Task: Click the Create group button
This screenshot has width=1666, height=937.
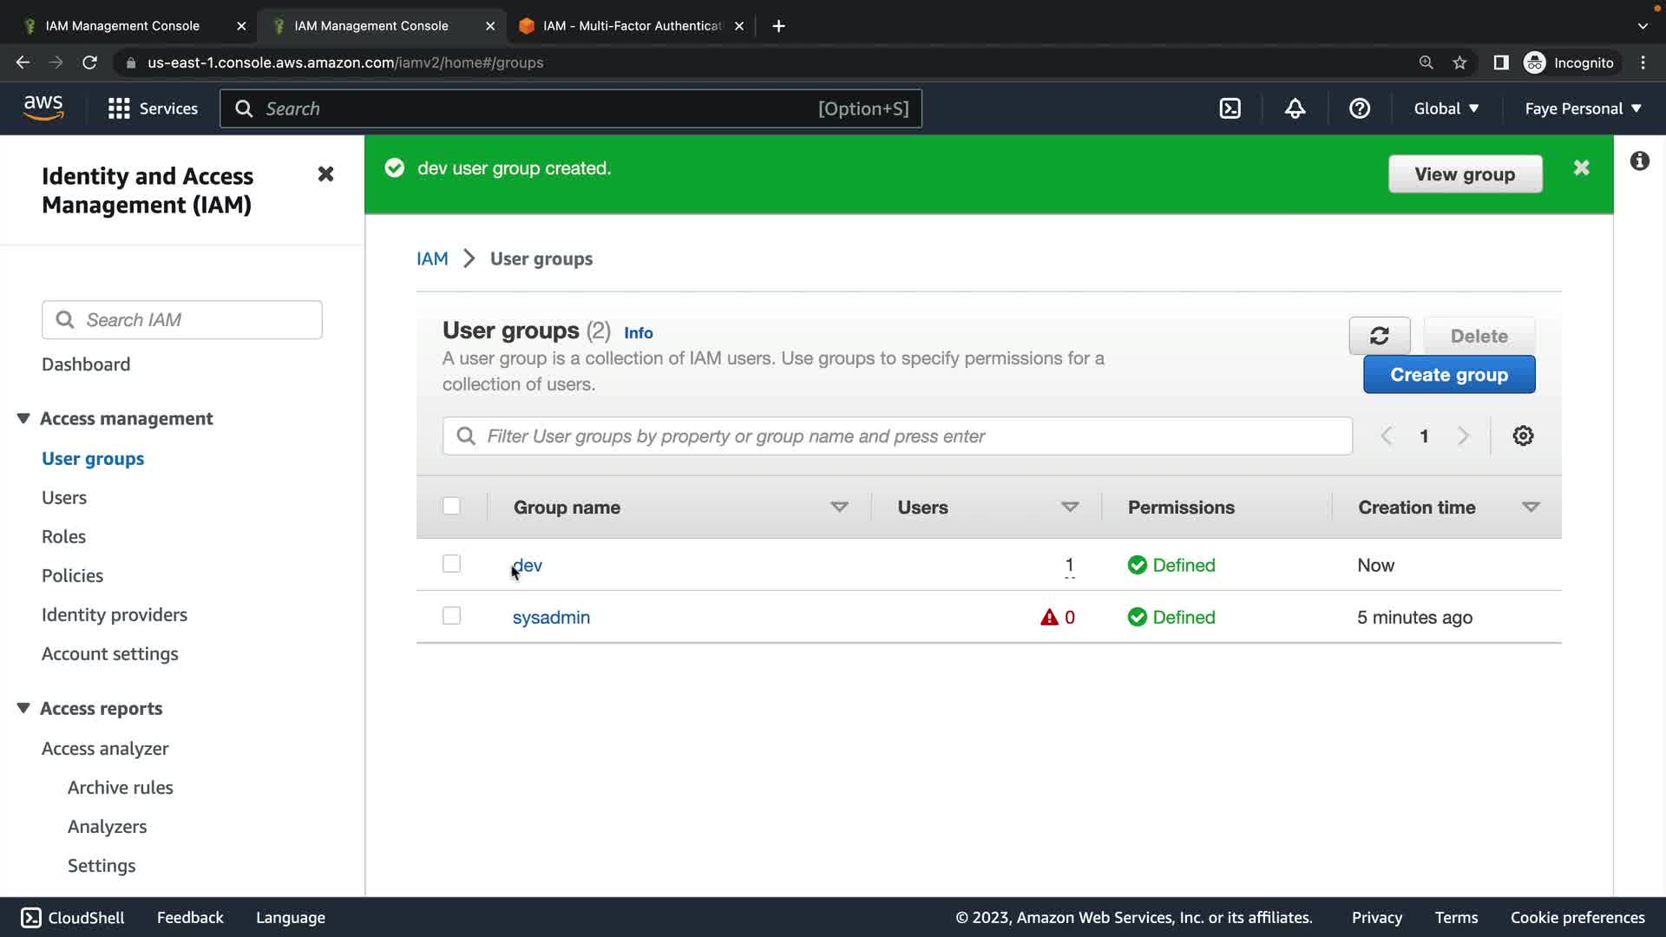Action: 1448,375
